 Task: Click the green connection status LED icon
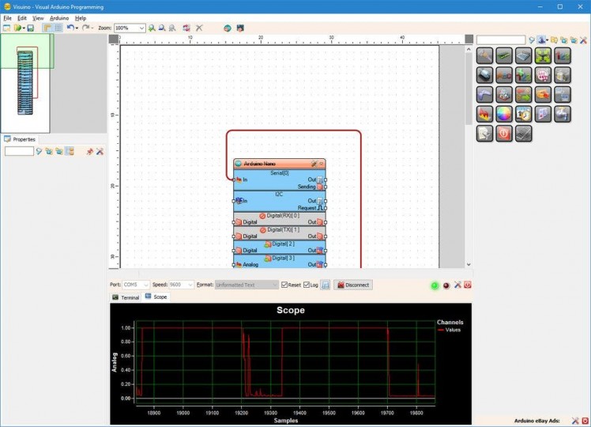(x=435, y=285)
